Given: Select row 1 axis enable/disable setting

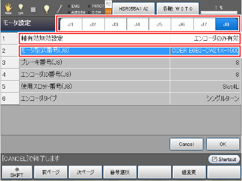Looking at the screenshot, I should click(x=130, y=39).
